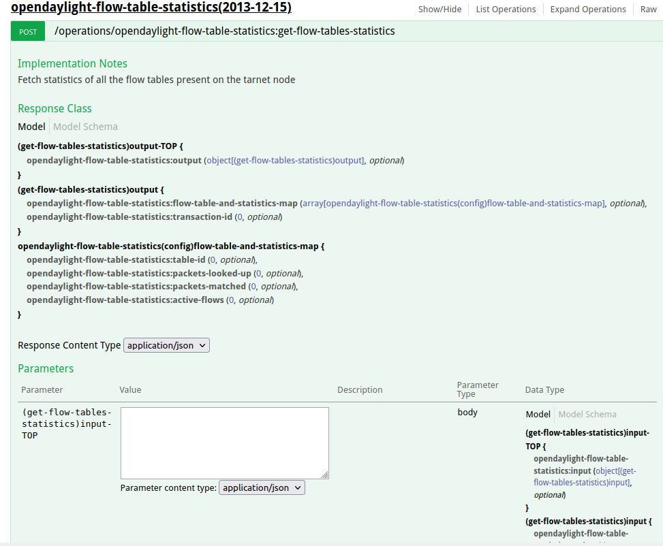Viewport: 663px width, 546px height.
Task: Click Expand Operations link
Action: pos(588,10)
